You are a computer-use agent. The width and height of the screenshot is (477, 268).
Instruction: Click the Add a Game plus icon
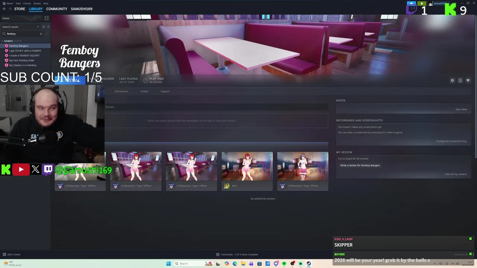[x=4, y=255]
